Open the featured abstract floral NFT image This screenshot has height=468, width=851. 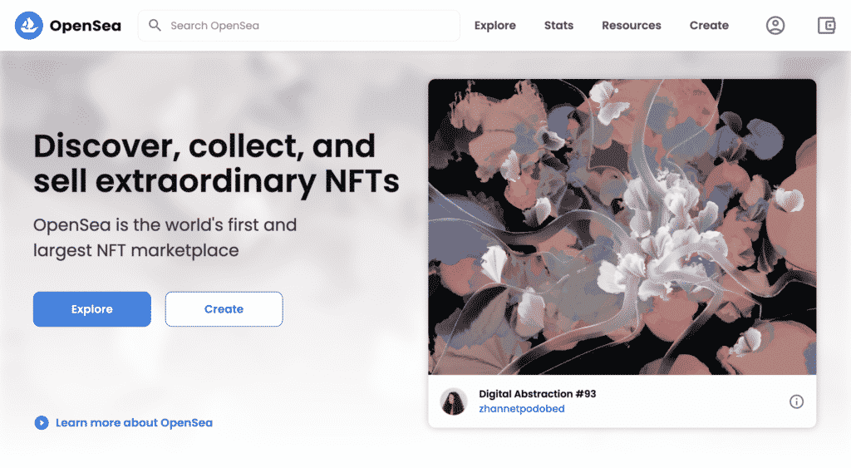[x=622, y=226]
